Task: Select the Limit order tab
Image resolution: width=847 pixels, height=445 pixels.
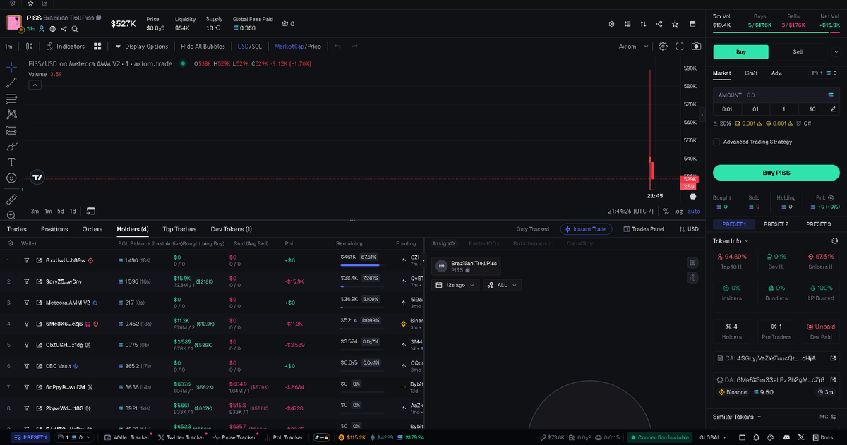Action: [x=751, y=73]
